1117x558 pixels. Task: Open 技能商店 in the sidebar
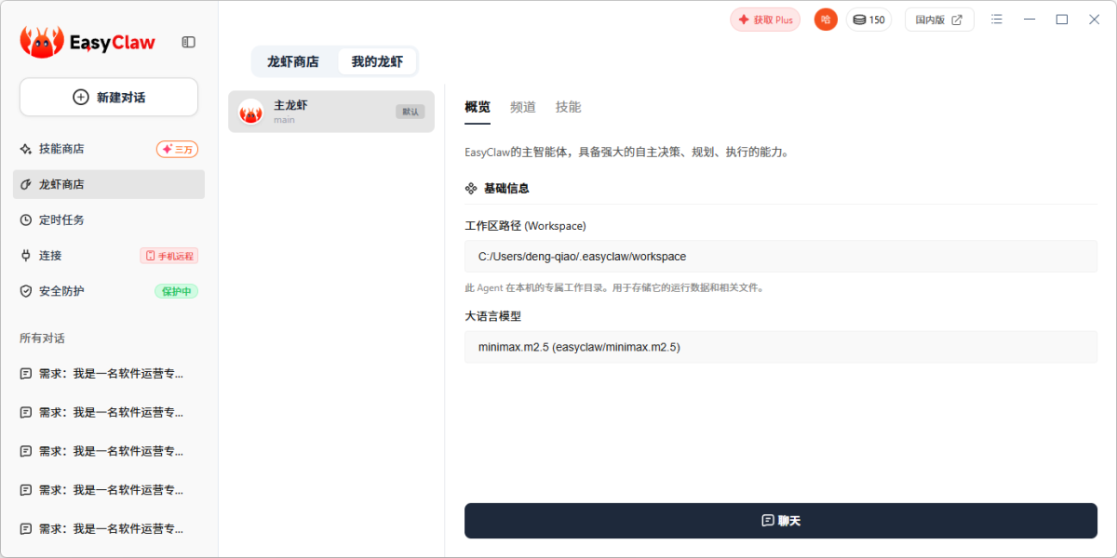(61, 149)
